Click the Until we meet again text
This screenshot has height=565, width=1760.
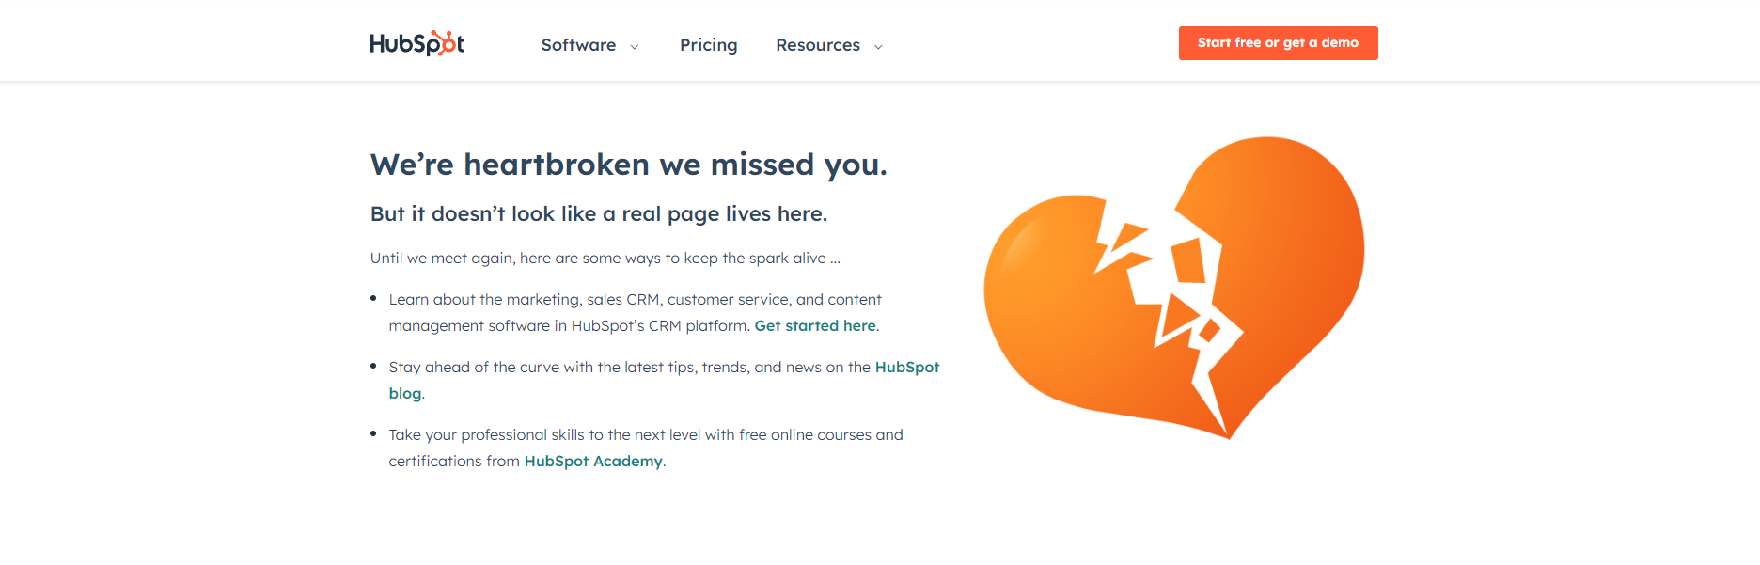604,258
